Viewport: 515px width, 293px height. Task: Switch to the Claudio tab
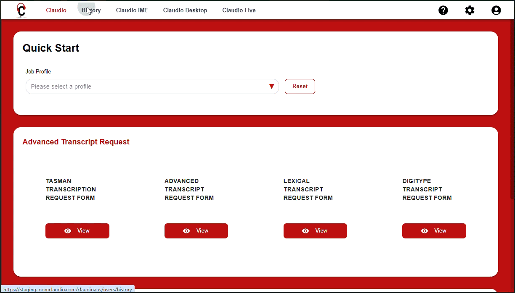56,10
